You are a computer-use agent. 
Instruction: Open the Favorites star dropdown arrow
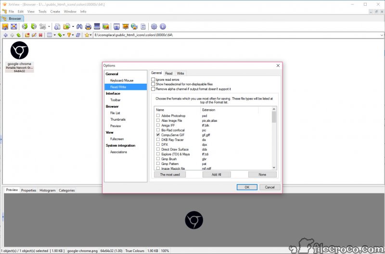(90, 35)
